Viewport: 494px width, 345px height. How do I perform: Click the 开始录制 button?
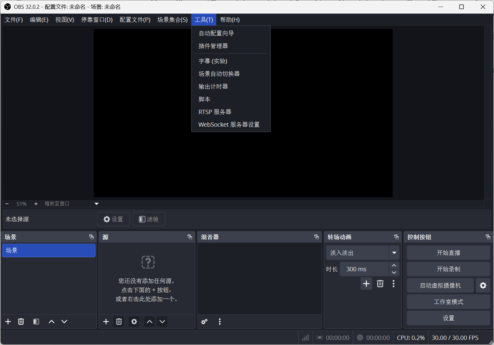pyautogui.click(x=448, y=269)
